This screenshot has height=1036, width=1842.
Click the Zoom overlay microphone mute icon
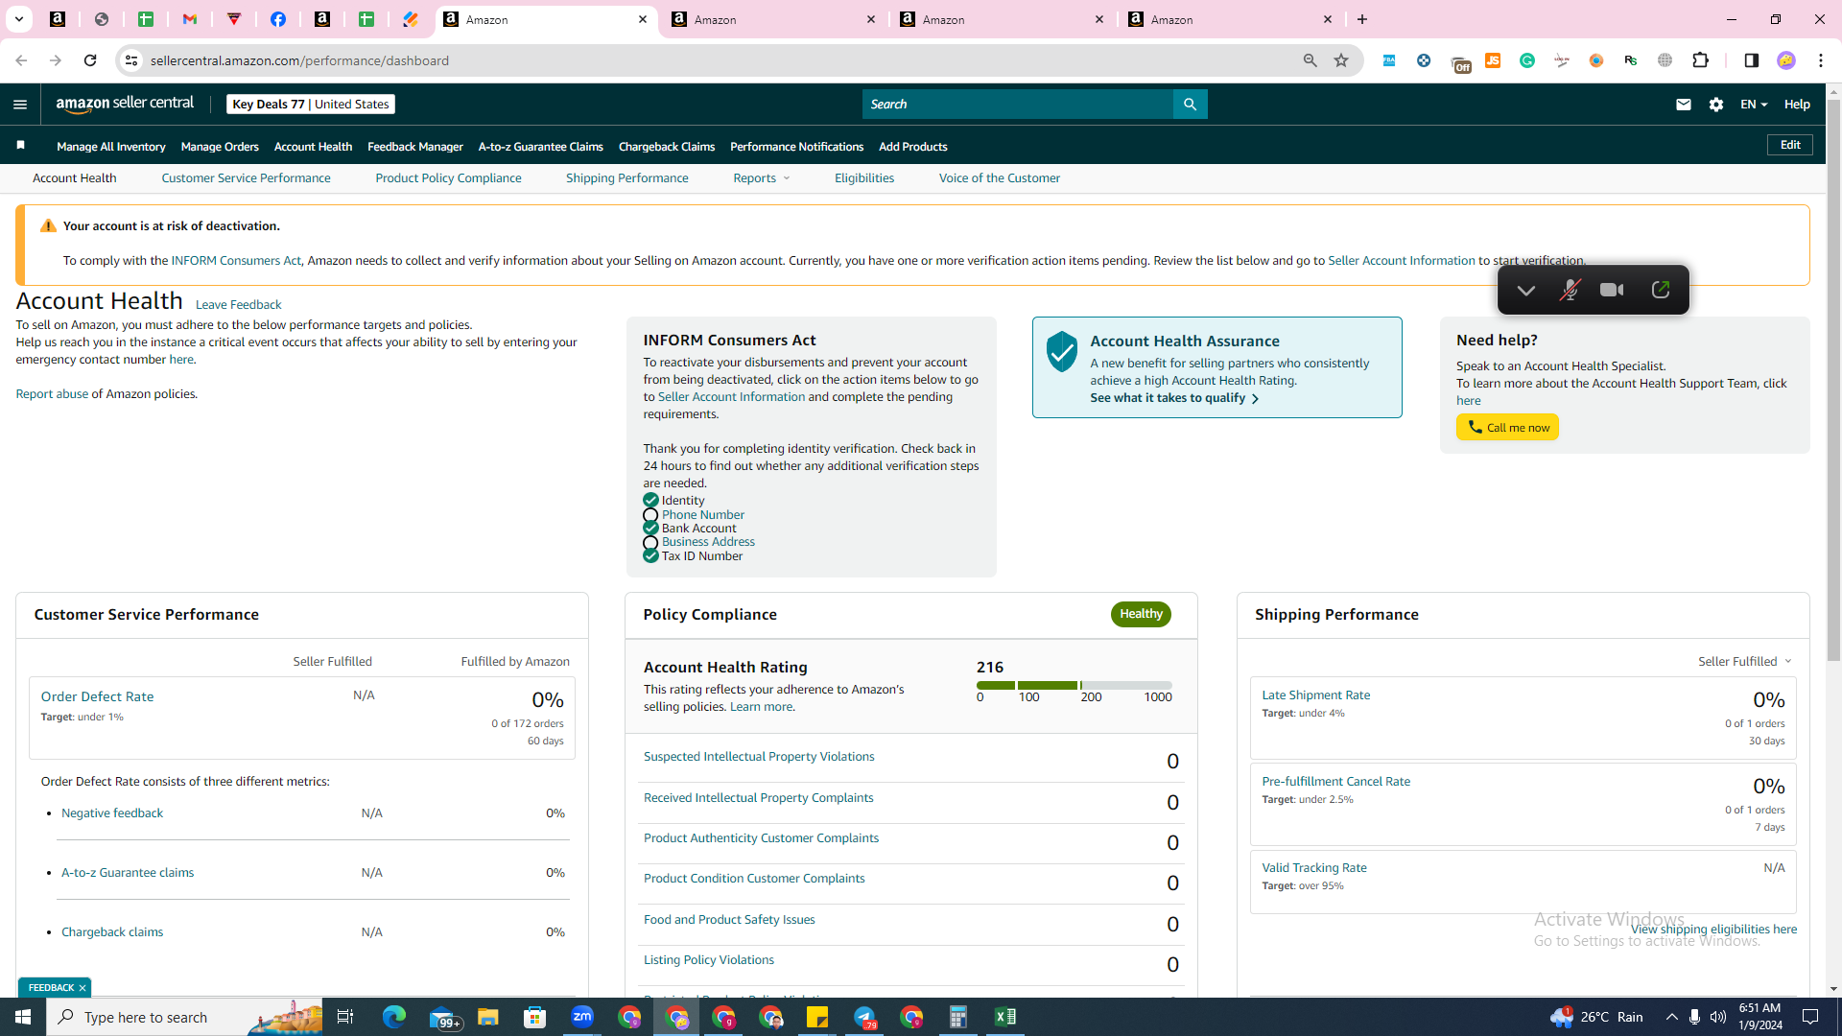[x=1570, y=290]
